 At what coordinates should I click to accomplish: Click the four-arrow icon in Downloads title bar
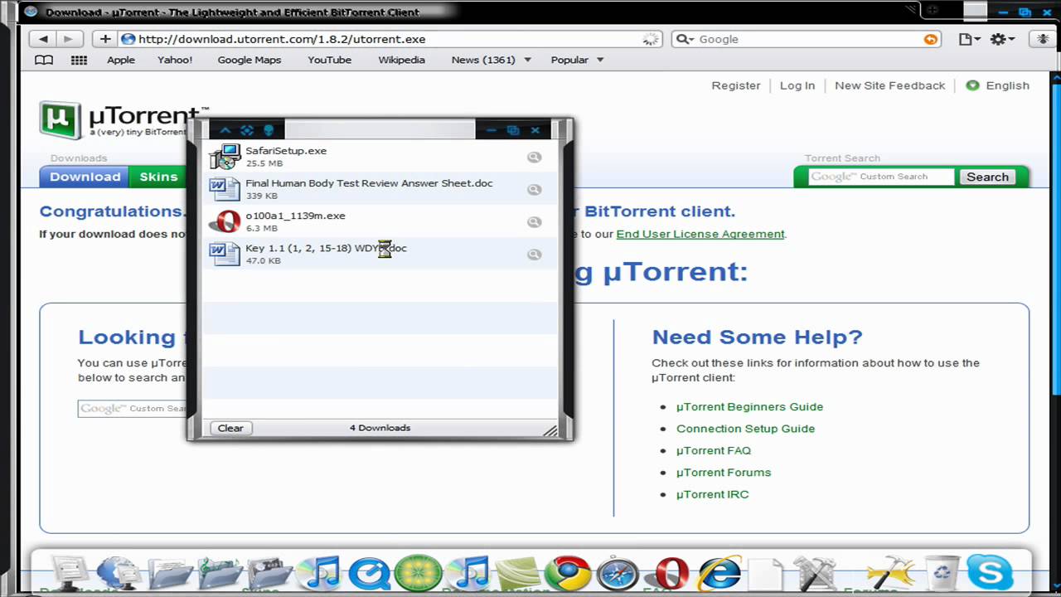(x=246, y=130)
